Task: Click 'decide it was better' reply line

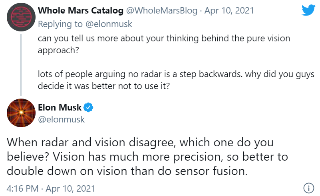Action: [x=104, y=86]
